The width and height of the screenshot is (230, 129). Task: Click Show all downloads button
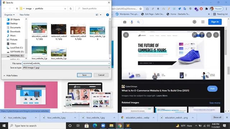pos(217,117)
